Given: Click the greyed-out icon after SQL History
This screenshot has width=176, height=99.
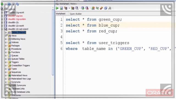Looking at the screenshot, I should (x=110, y=8).
